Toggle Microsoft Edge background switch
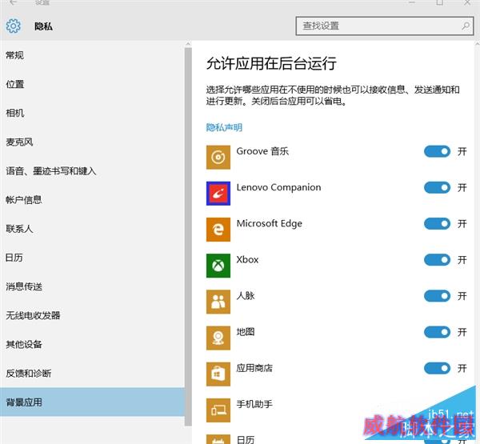The height and width of the screenshot is (444, 480). pos(437,223)
